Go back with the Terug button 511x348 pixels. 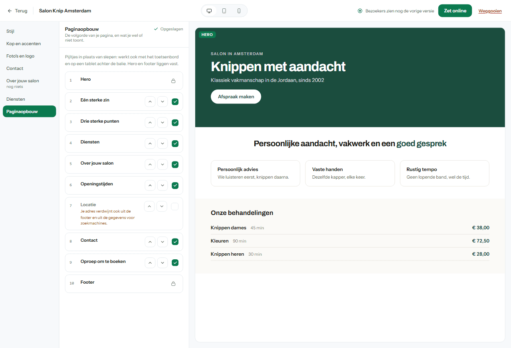pyautogui.click(x=18, y=11)
